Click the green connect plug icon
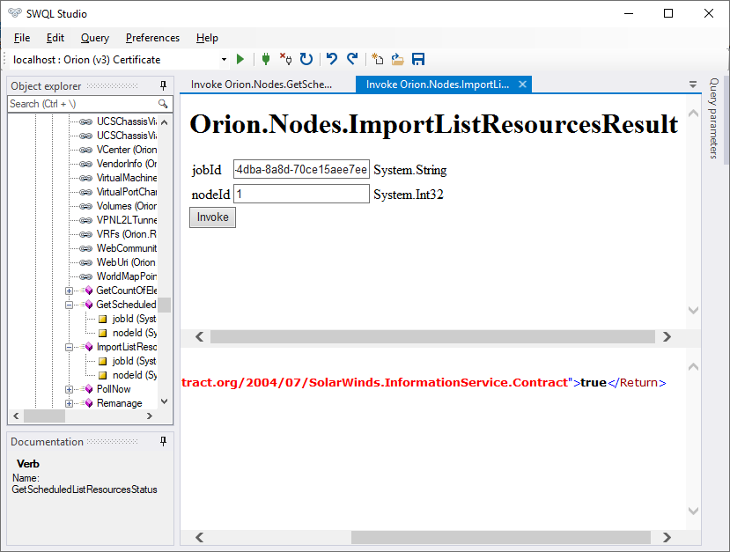 pyautogui.click(x=266, y=59)
